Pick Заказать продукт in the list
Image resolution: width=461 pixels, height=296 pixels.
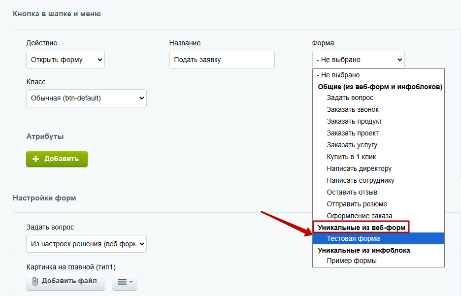(x=354, y=121)
